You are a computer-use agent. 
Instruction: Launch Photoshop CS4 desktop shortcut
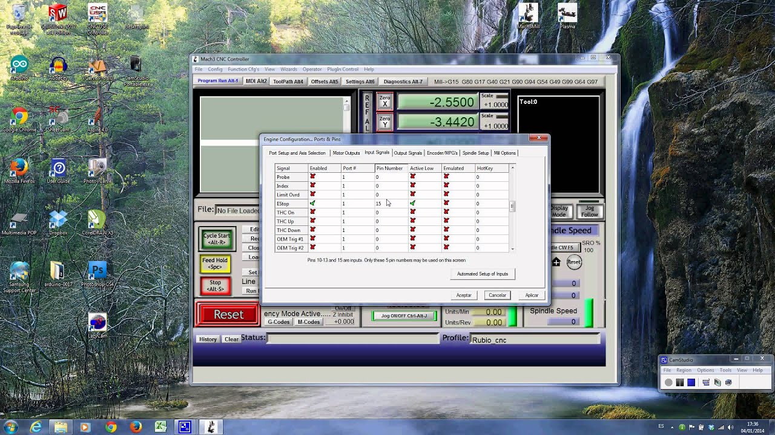[97, 274]
